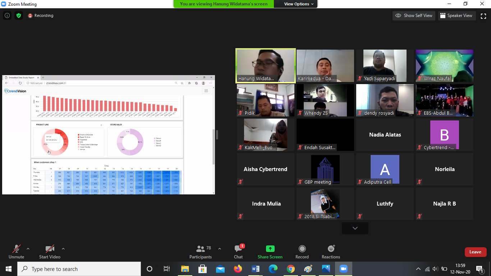Viewport: 491px width, 276px height.
Task: Leave the meeting
Action: tap(475, 252)
